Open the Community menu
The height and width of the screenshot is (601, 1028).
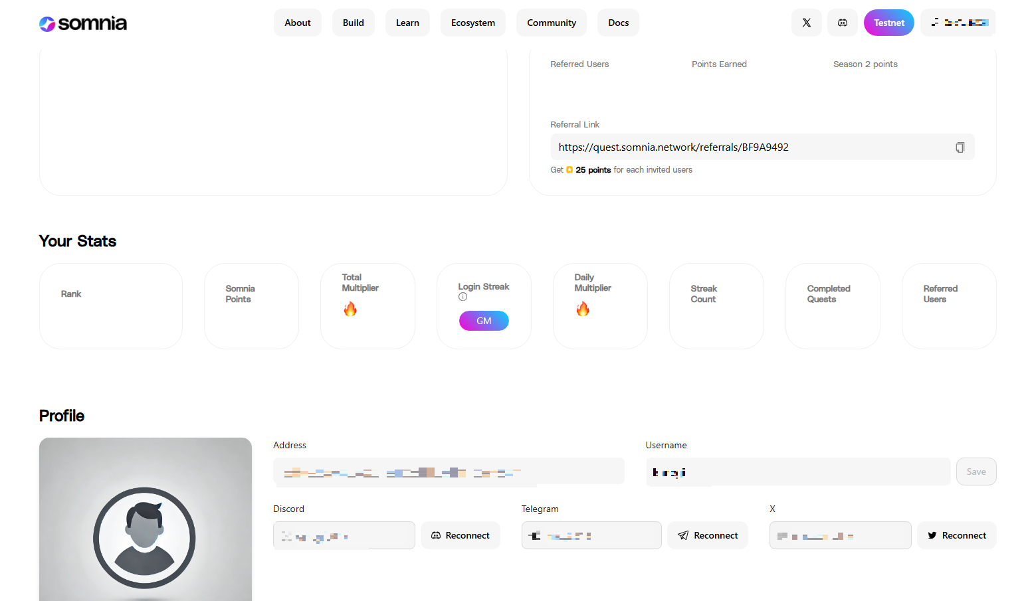(x=552, y=23)
